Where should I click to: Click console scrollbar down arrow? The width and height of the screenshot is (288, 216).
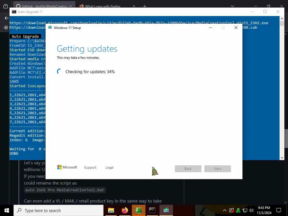tap(282, 157)
